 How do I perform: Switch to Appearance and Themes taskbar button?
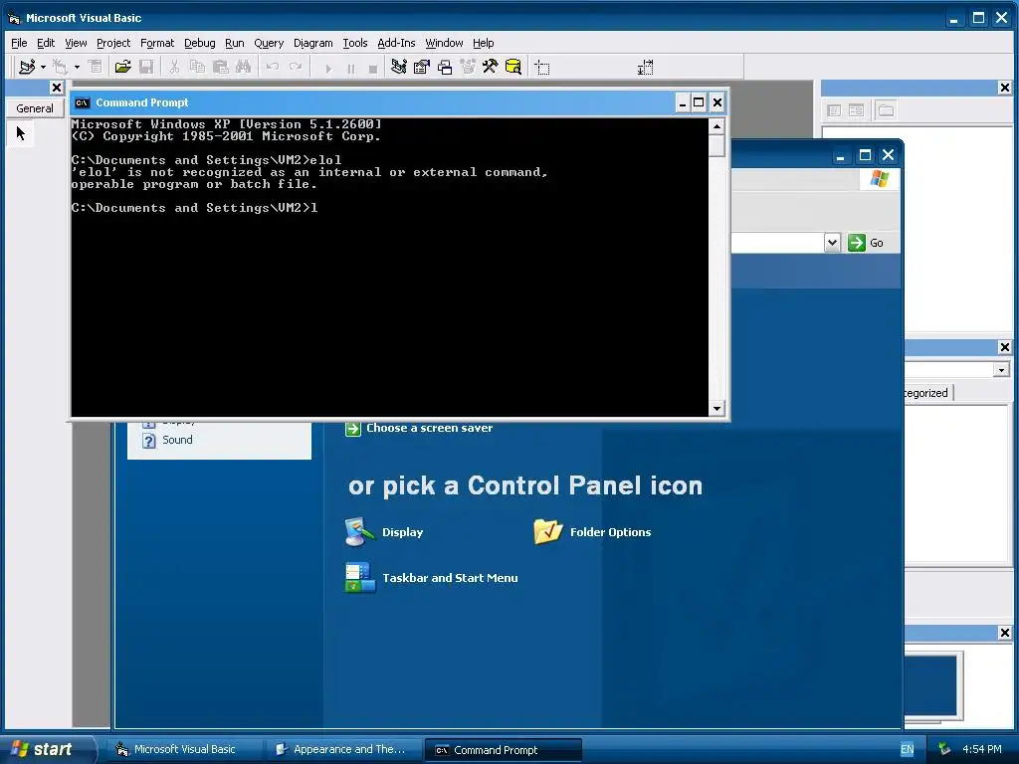click(344, 750)
